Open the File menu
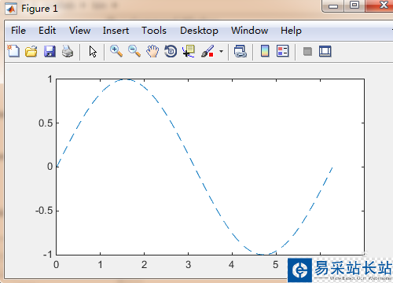The image size is (393, 283). [18, 31]
